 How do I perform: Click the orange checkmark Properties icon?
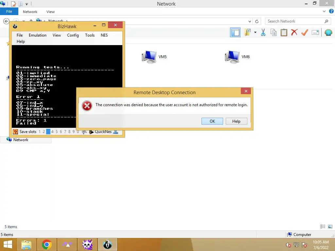coord(305,32)
